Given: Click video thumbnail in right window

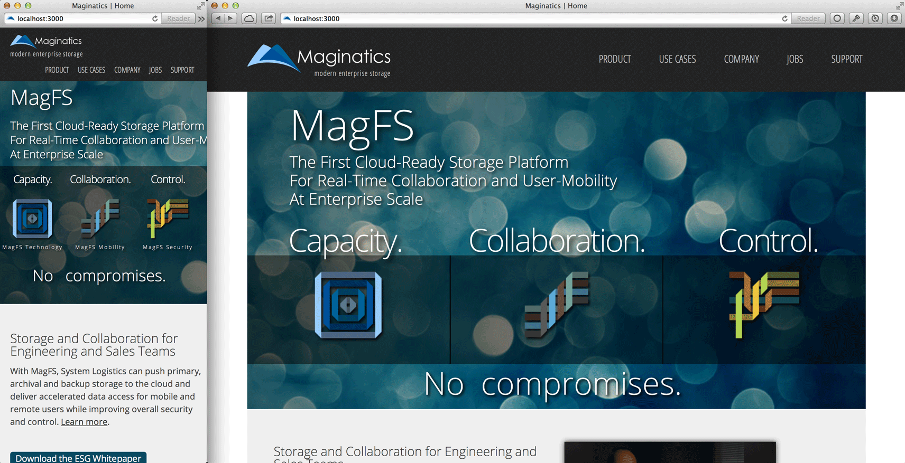Looking at the screenshot, I should pos(670,452).
